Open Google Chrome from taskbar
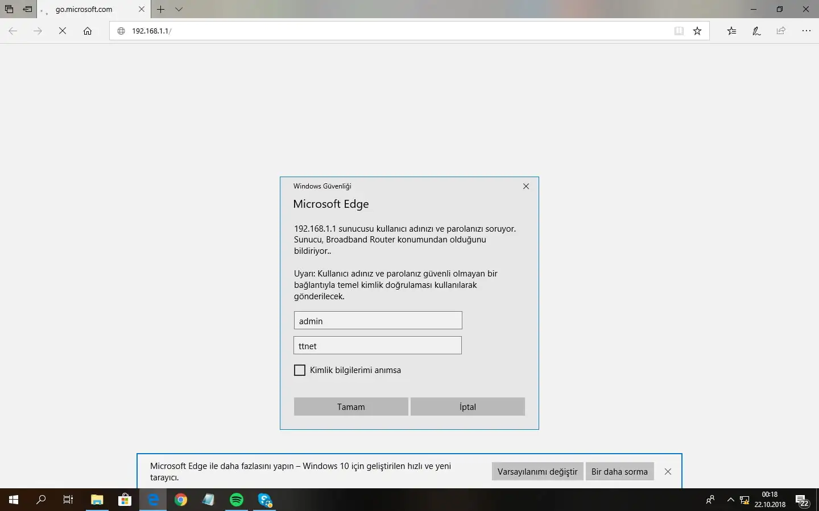This screenshot has width=819, height=511. point(181,500)
